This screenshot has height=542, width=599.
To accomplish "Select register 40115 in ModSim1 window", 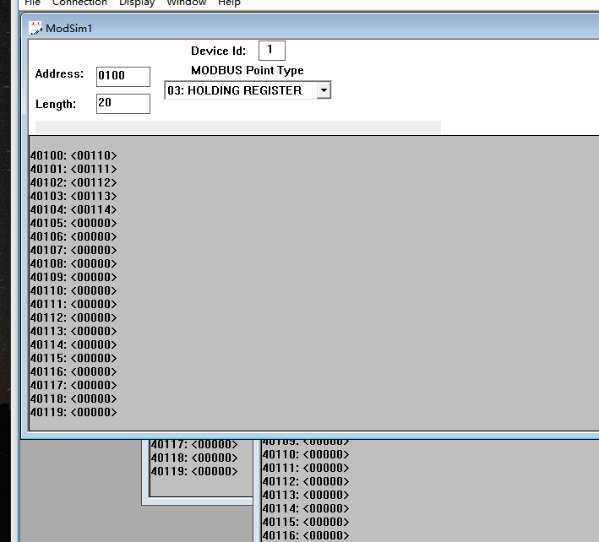I will pos(74,358).
